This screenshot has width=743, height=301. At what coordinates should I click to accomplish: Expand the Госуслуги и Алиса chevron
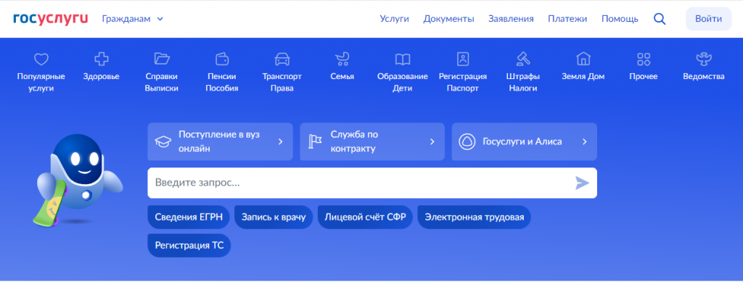tap(585, 141)
